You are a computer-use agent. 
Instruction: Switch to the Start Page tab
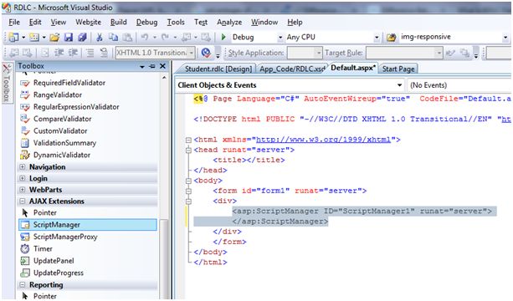[398, 69]
